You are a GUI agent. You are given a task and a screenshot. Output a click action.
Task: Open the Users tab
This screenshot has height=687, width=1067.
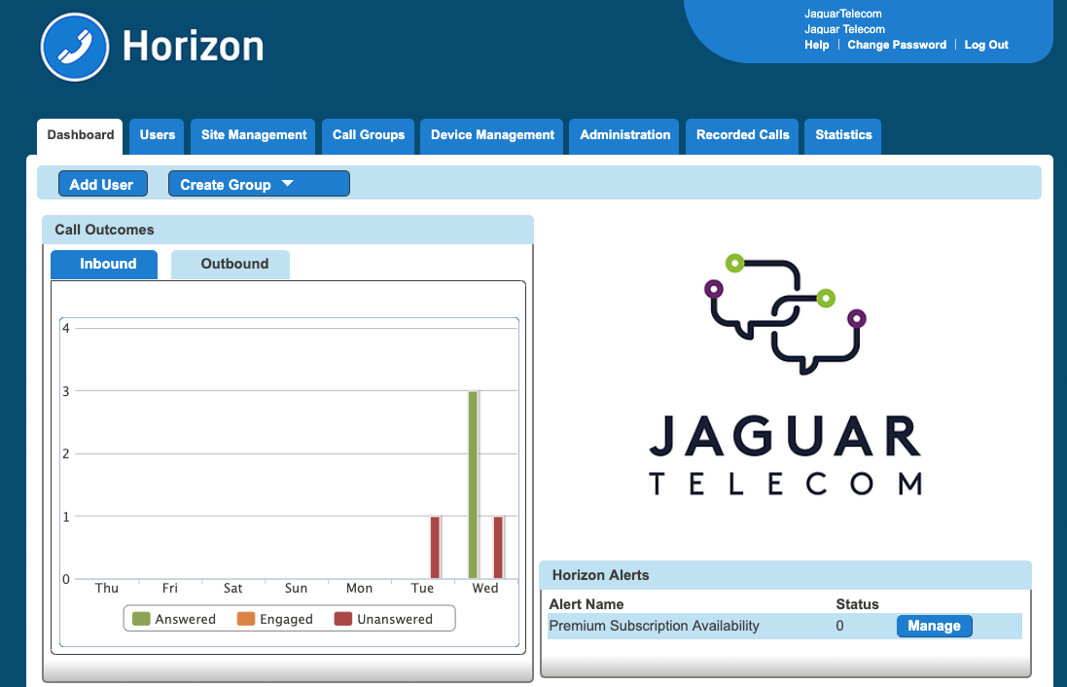click(x=158, y=135)
